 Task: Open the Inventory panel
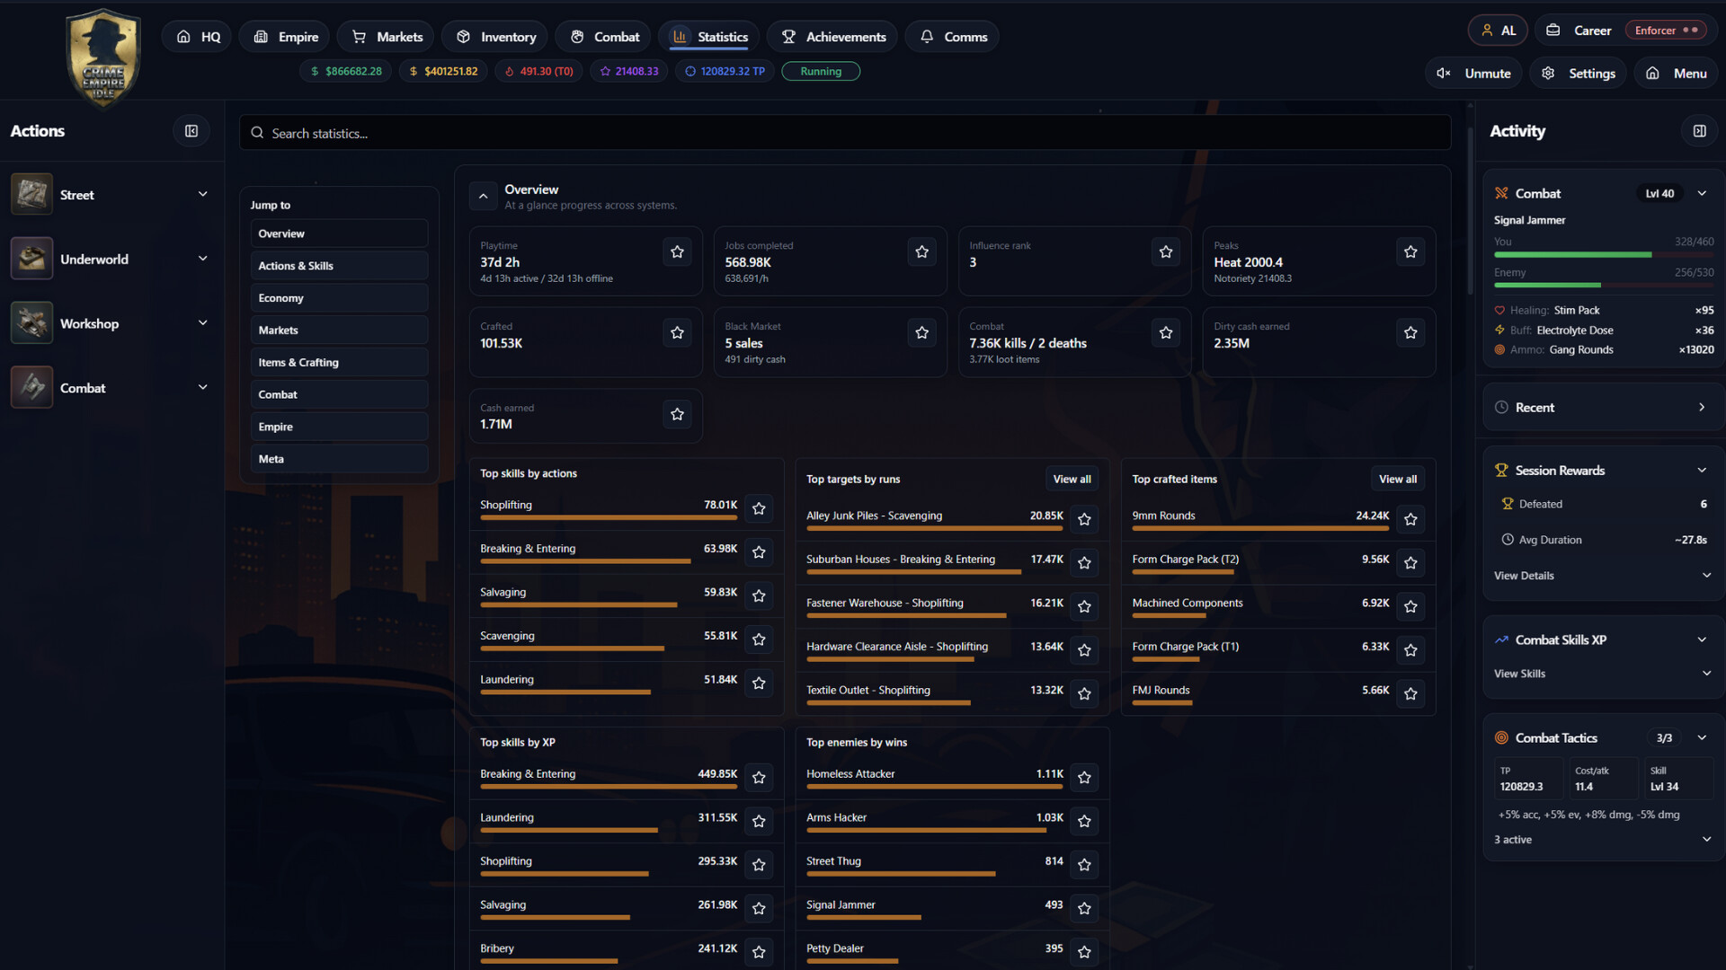494,36
